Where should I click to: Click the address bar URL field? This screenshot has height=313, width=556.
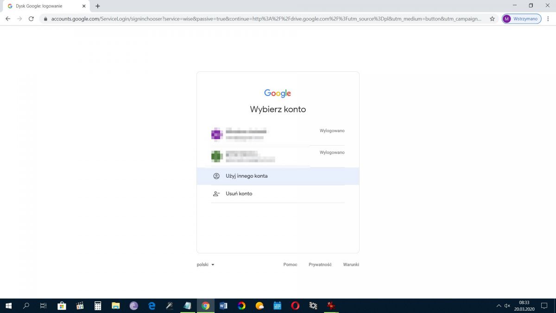pos(266,19)
